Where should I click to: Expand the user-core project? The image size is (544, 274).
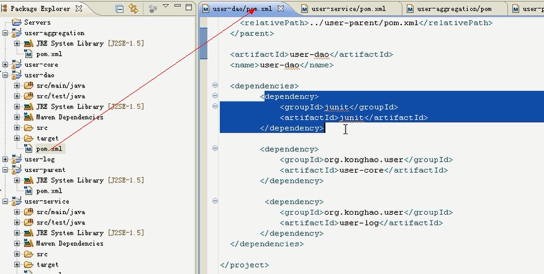coord(6,64)
